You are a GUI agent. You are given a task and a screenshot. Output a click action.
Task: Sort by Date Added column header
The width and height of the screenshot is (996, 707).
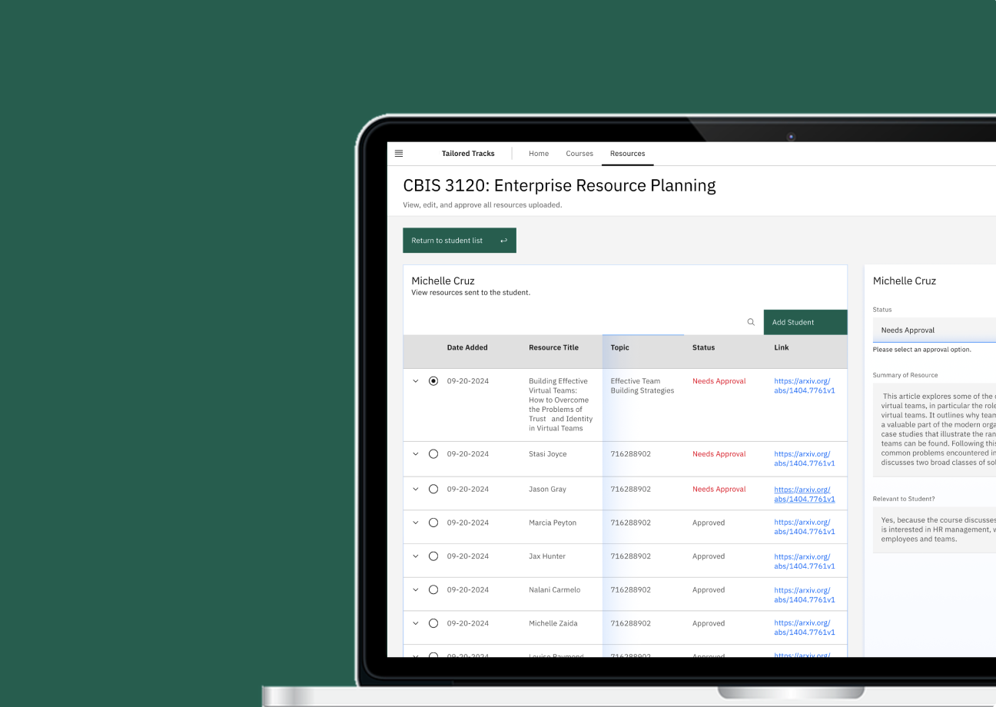467,347
